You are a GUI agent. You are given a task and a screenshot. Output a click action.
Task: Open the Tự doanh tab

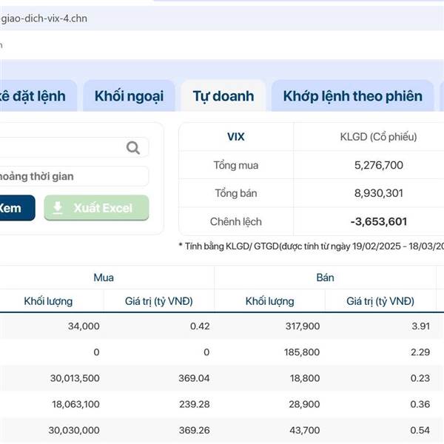click(x=223, y=96)
